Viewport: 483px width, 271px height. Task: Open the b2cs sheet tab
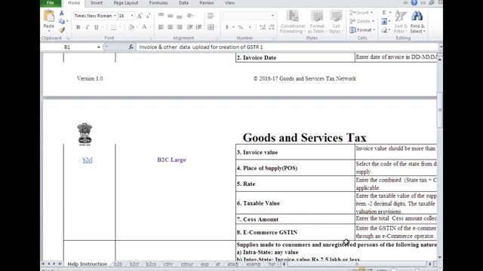(x=151, y=264)
